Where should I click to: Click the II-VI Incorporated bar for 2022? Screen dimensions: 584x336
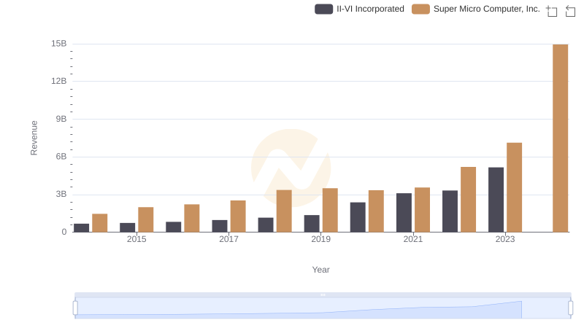click(450, 211)
